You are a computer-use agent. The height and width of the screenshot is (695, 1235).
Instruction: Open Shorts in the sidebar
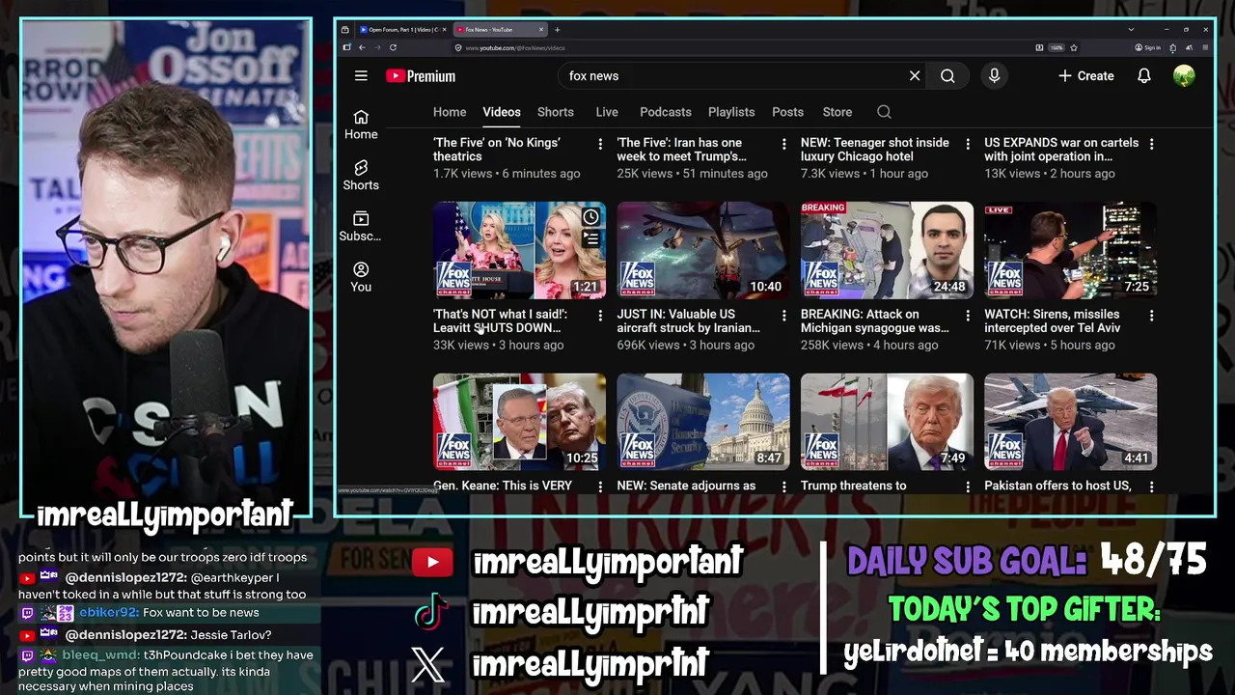[x=361, y=176]
